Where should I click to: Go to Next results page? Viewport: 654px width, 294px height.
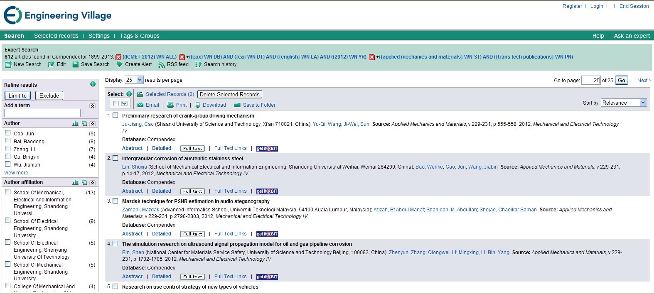click(644, 81)
